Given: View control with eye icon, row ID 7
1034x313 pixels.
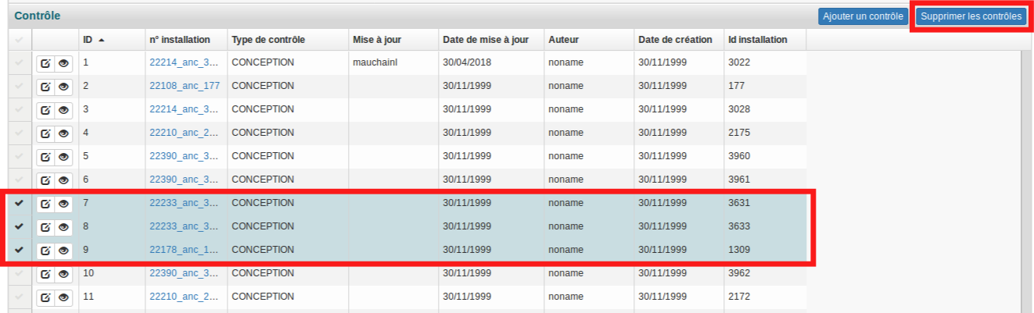Looking at the screenshot, I should coord(64,203).
